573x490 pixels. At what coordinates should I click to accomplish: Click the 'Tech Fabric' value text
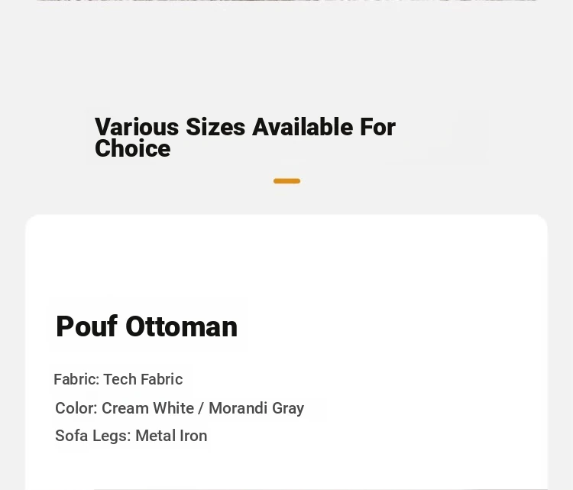(144, 379)
